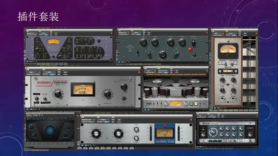Toggle the LA-2A power switch
This screenshot has height=156, width=278.
(124, 98)
